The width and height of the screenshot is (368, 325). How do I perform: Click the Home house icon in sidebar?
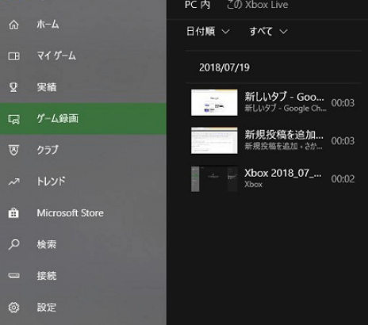pos(13,25)
